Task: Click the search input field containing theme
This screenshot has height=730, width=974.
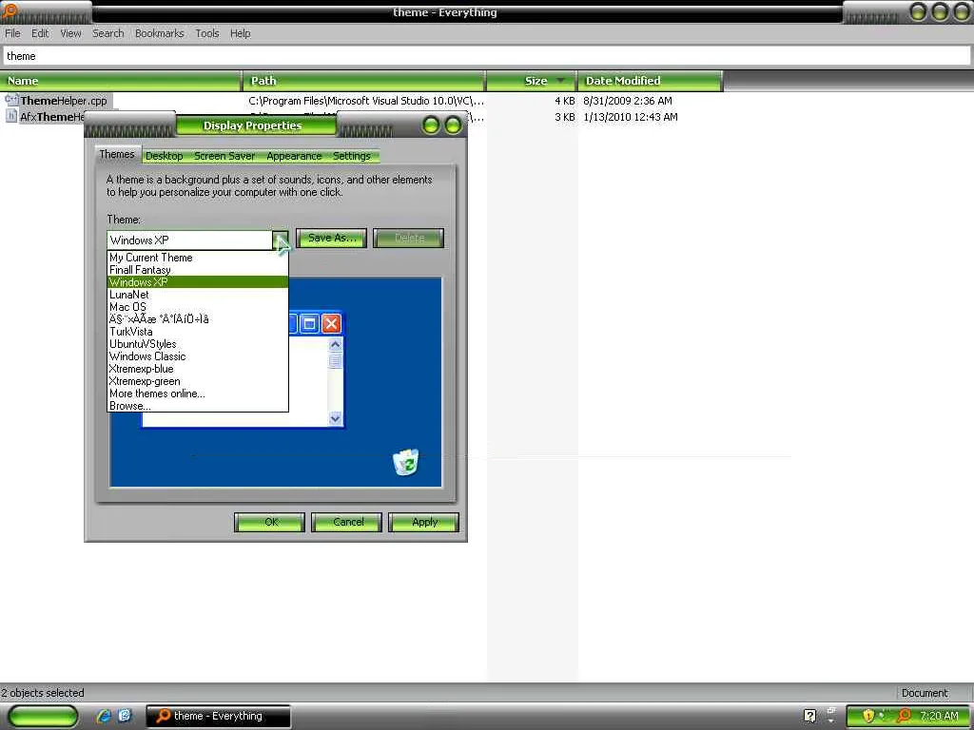Action: 487,56
